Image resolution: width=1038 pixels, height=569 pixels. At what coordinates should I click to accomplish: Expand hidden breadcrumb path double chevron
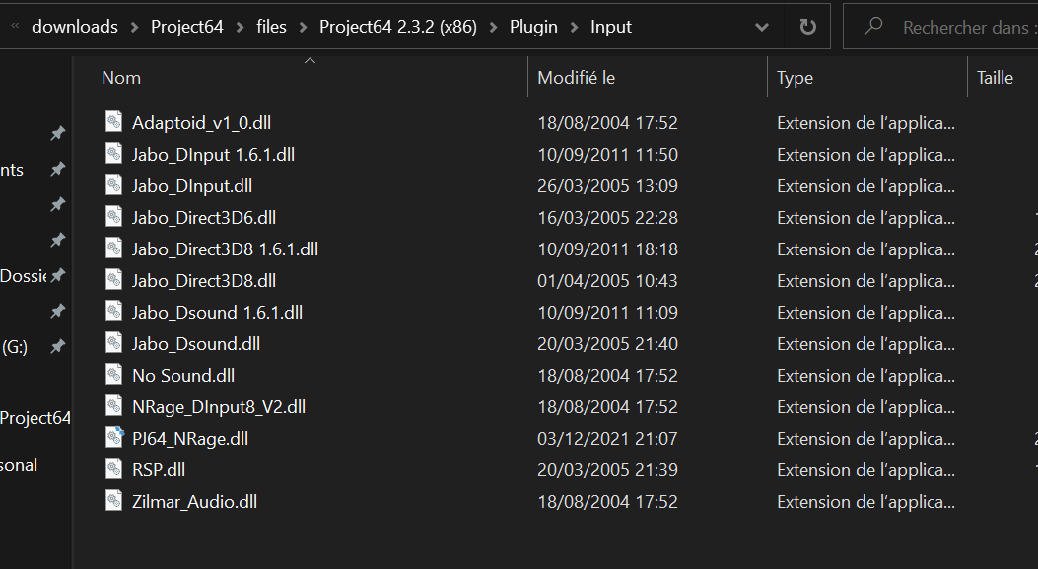click(15, 27)
